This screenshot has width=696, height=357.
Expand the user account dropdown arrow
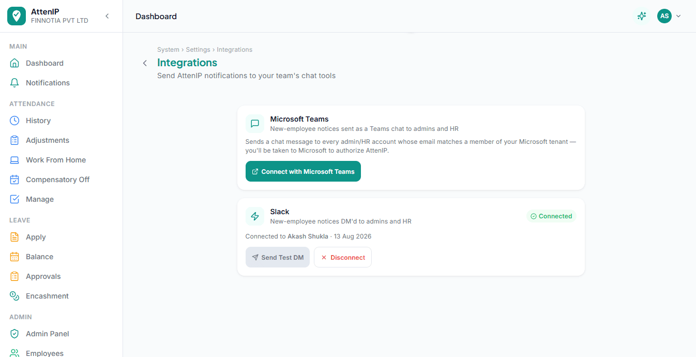coord(678,16)
